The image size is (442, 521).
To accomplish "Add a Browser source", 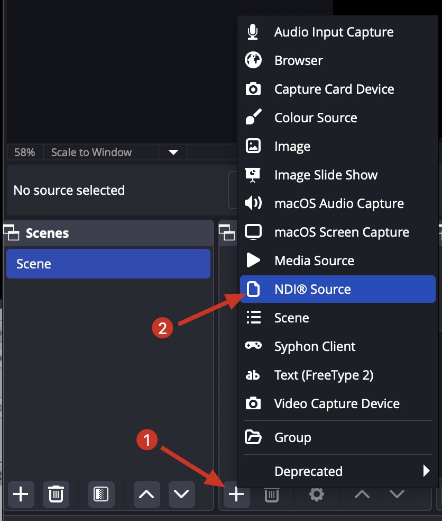I will pos(298,60).
